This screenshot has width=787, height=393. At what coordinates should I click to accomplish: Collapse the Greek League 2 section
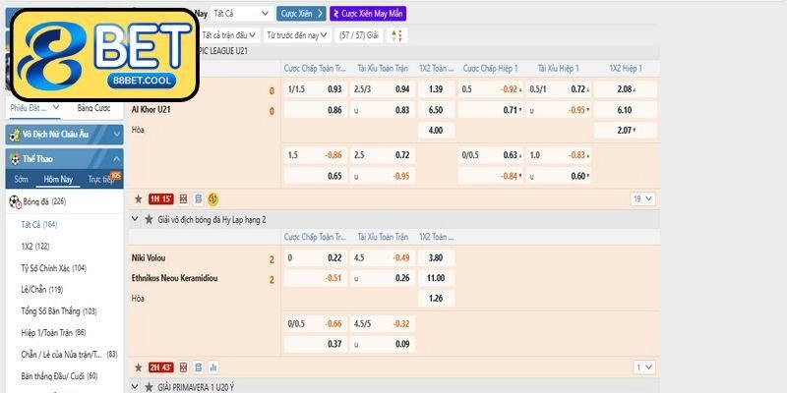click(x=137, y=219)
